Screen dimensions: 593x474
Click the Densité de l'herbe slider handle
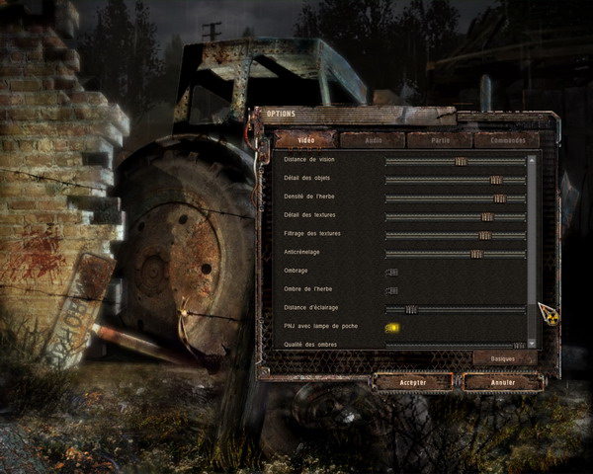[499, 198]
